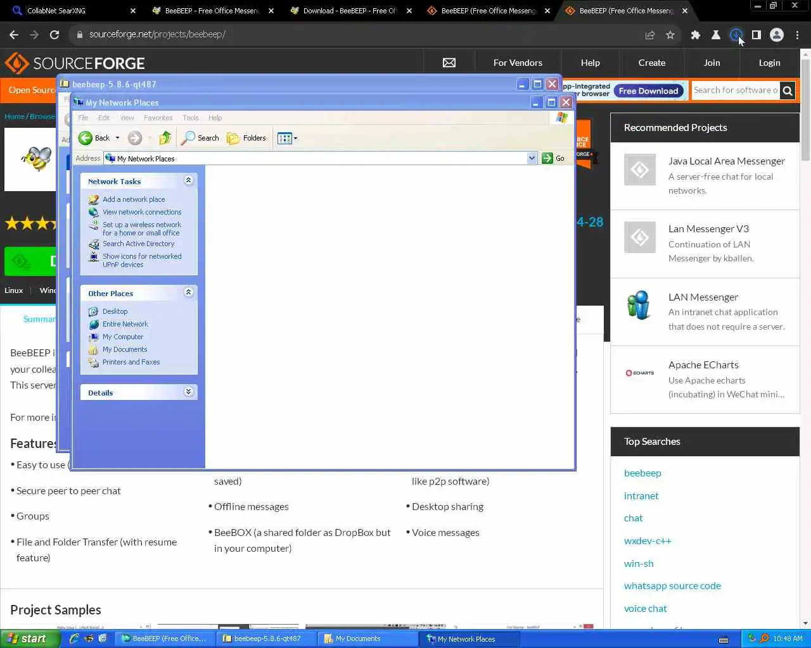Click the green Go arrow button

pyautogui.click(x=547, y=158)
